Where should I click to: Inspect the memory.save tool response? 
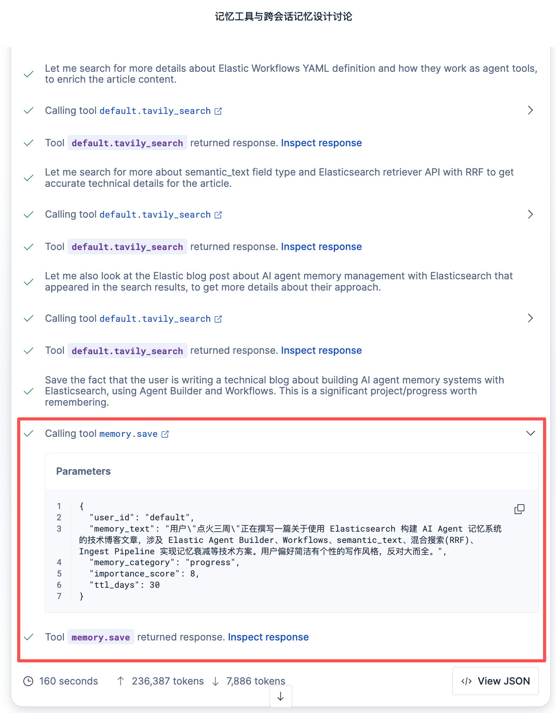pos(268,637)
